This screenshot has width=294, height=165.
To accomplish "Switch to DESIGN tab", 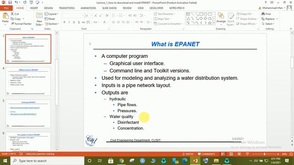I will pyautogui.click(x=48, y=8).
